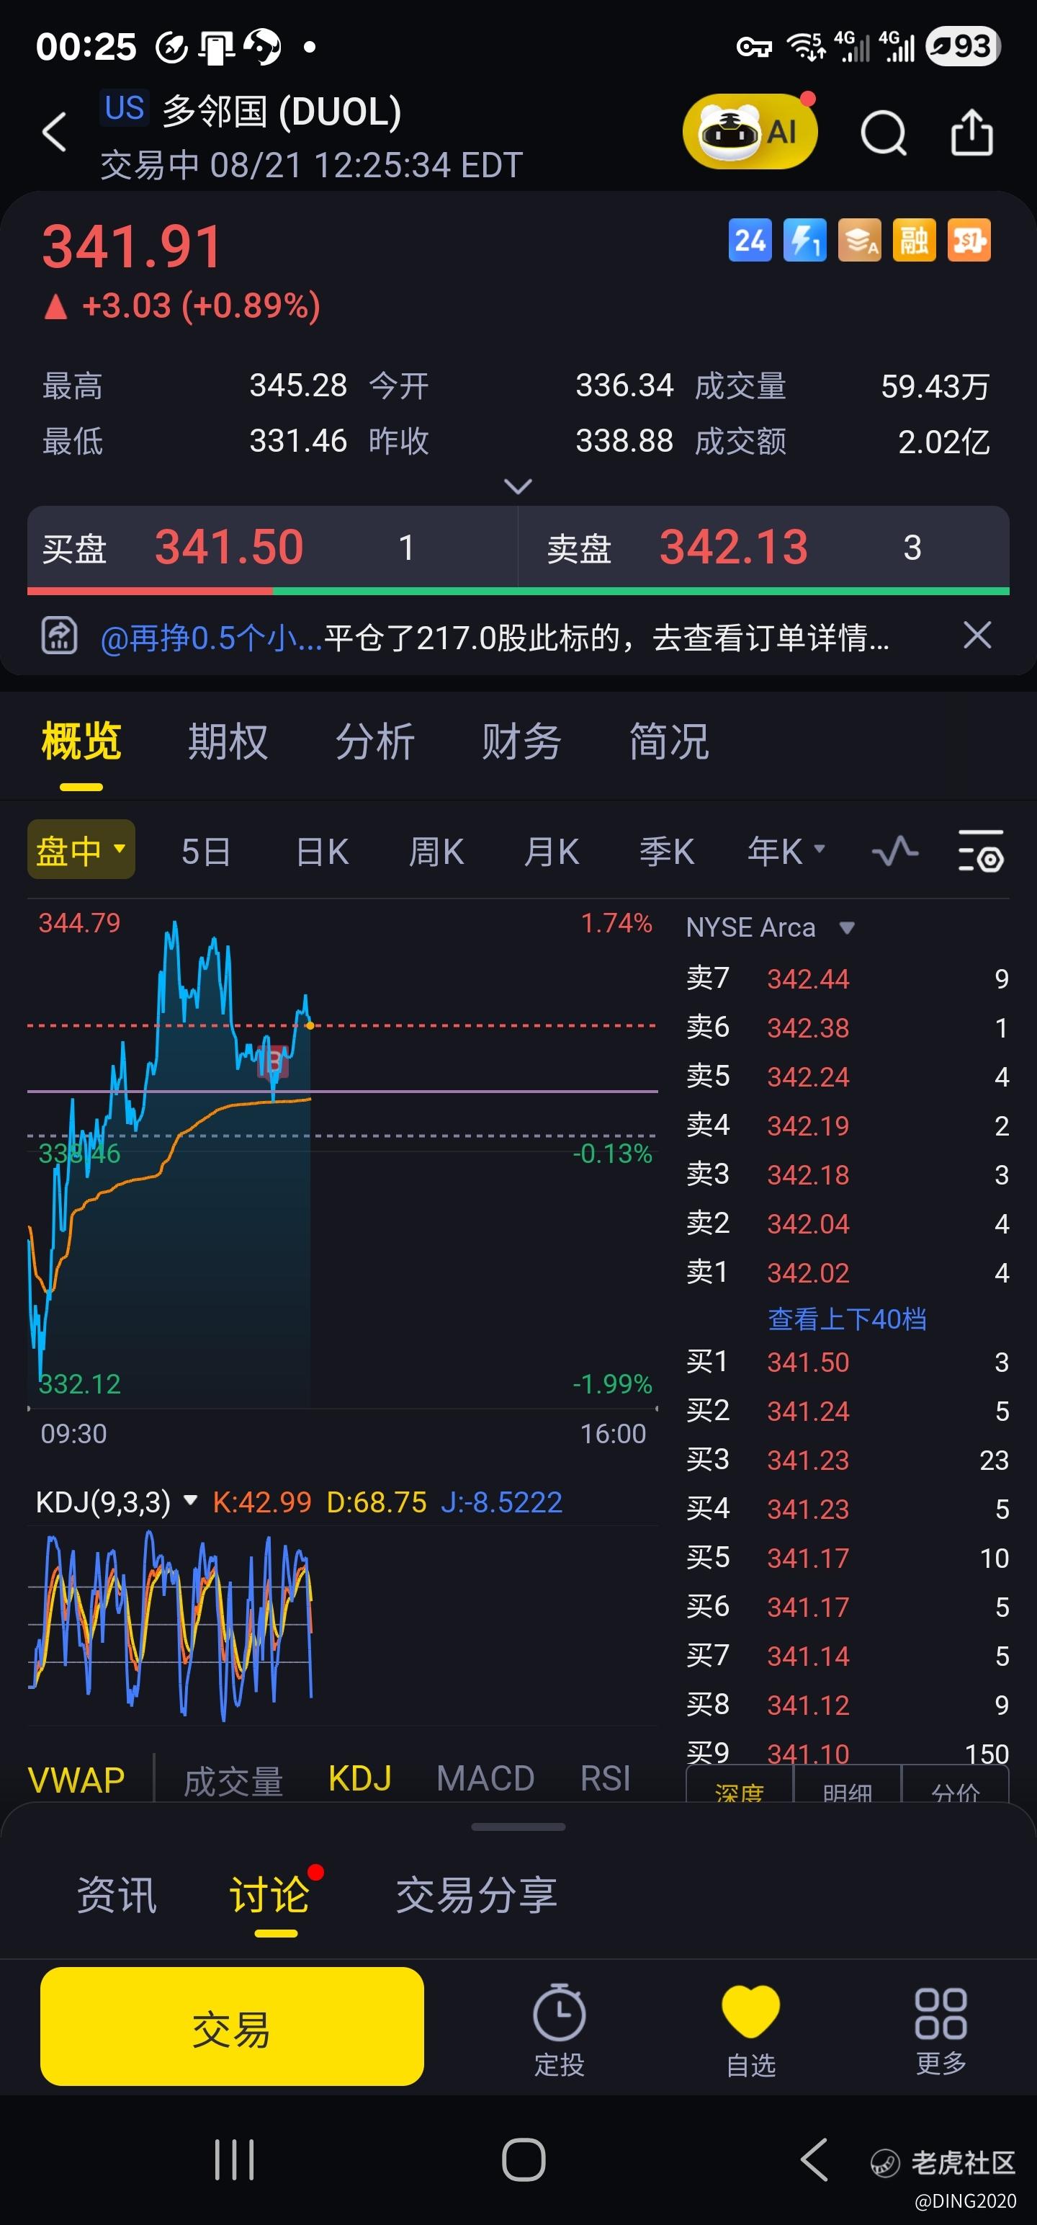
Task: Select the MACD indicator
Action: pyautogui.click(x=485, y=1778)
